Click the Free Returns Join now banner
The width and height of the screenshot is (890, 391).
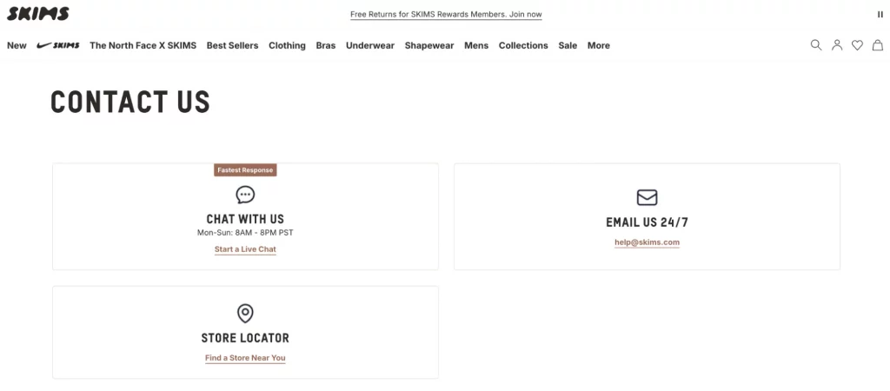[x=446, y=15]
